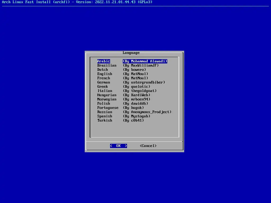Click the "(By c0b41)" credit text

pos(133,121)
